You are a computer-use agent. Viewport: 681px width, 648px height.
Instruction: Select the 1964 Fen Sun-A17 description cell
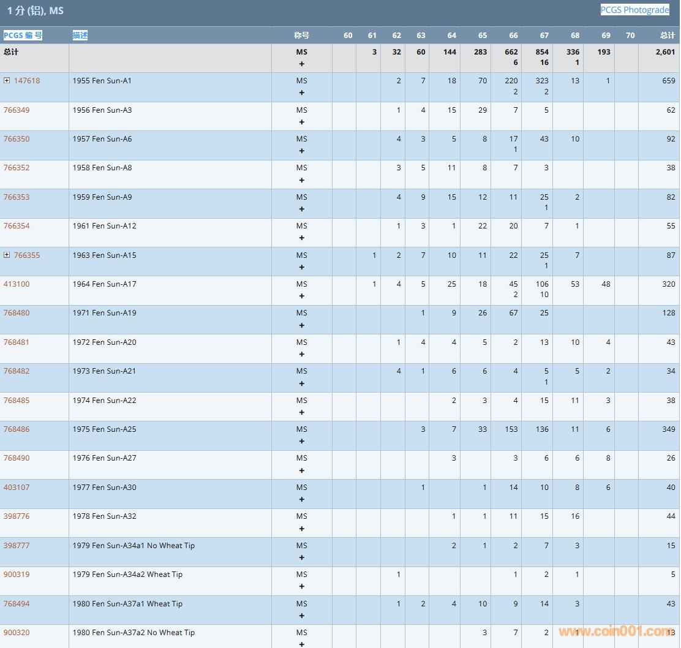[x=105, y=284]
